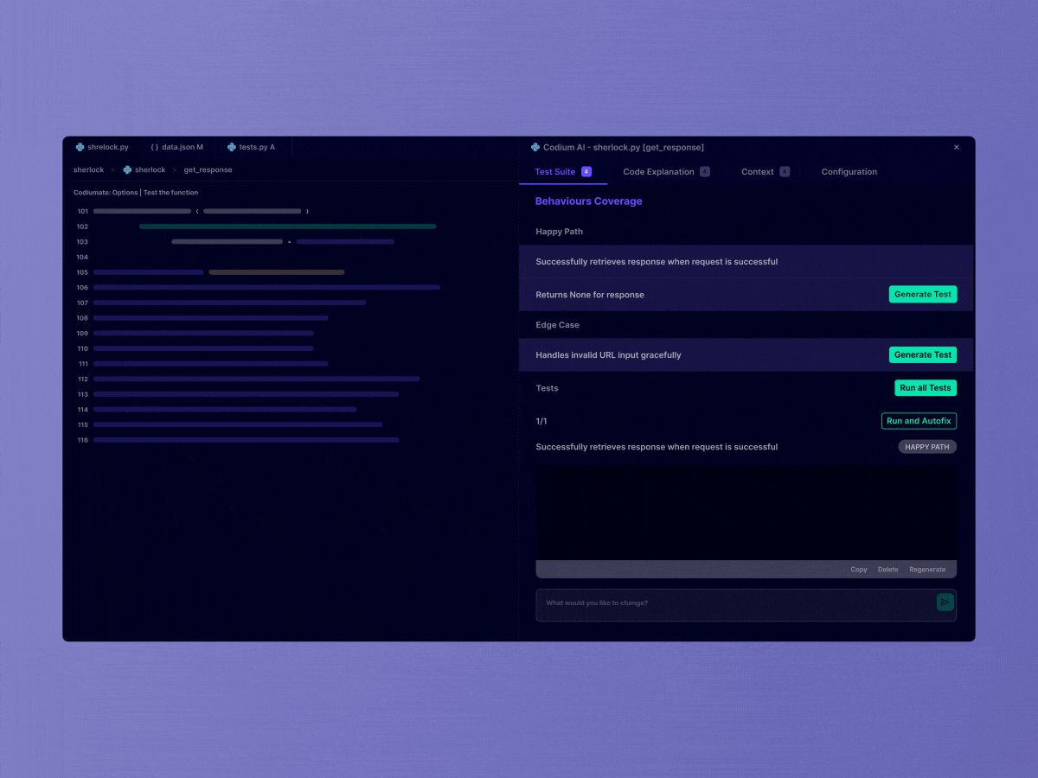Click panel title 'Codium AI - sherlock.py [get_response]'
The height and width of the screenshot is (778, 1038).
(x=623, y=147)
